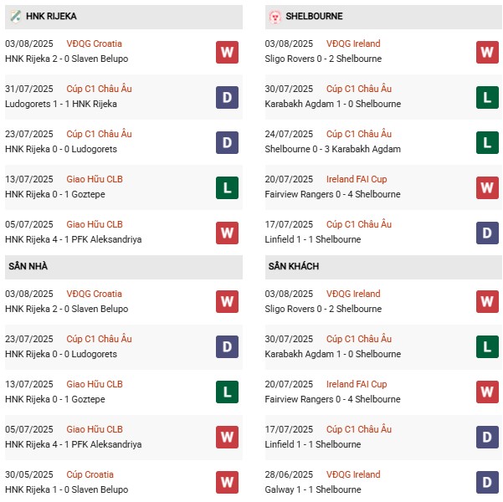Screen dimensions: 503x502
Task: Click W badge for Rijeka 2-0 Slaven Belupo on 03/08/2025 in top list
Action: coord(227,52)
